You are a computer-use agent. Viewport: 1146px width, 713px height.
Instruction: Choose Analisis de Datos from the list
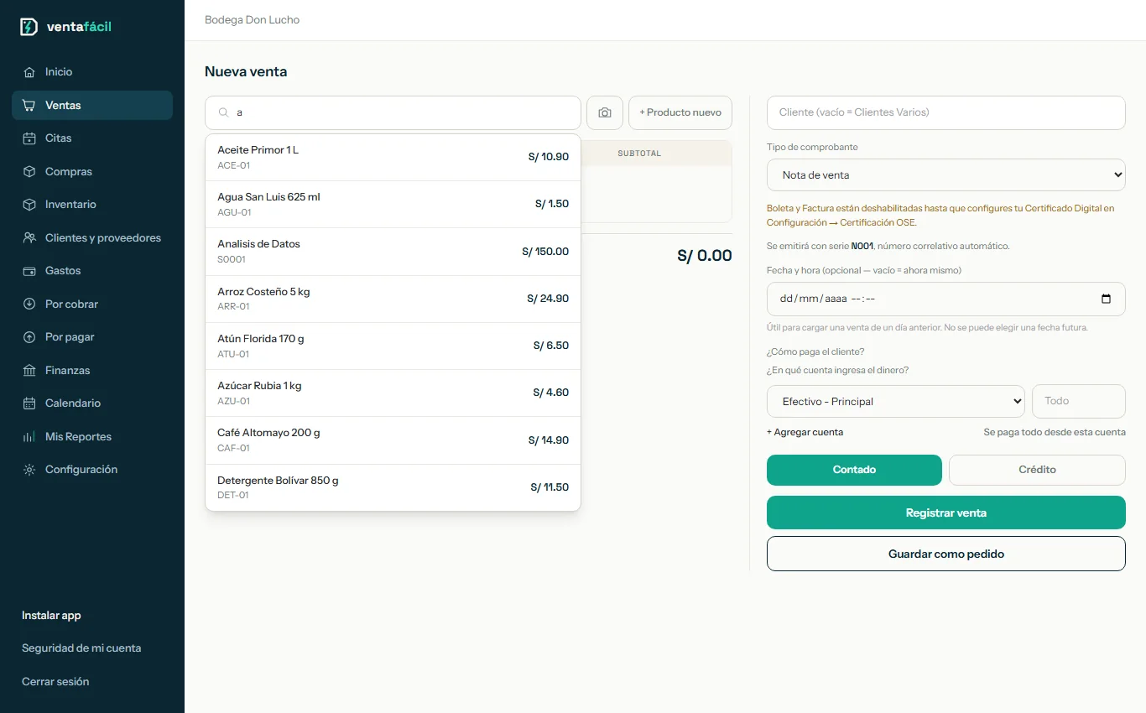(x=393, y=252)
